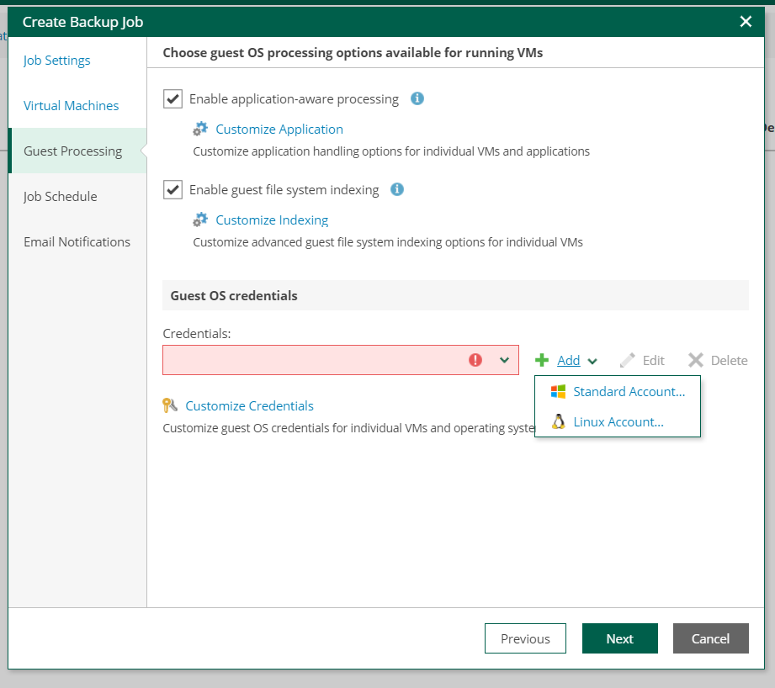The image size is (775, 688).
Task: Uncheck Enable guest file system indexing
Action: tap(173, 189)
